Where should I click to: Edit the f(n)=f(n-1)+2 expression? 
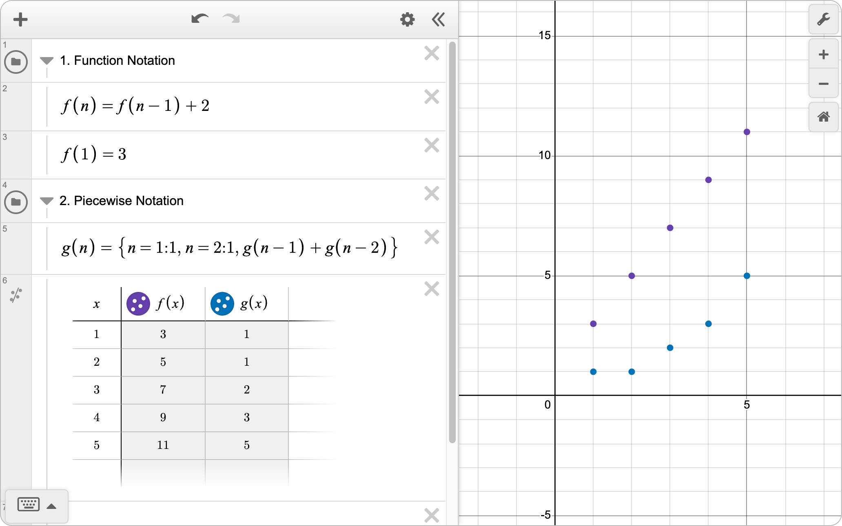point(135,106)
